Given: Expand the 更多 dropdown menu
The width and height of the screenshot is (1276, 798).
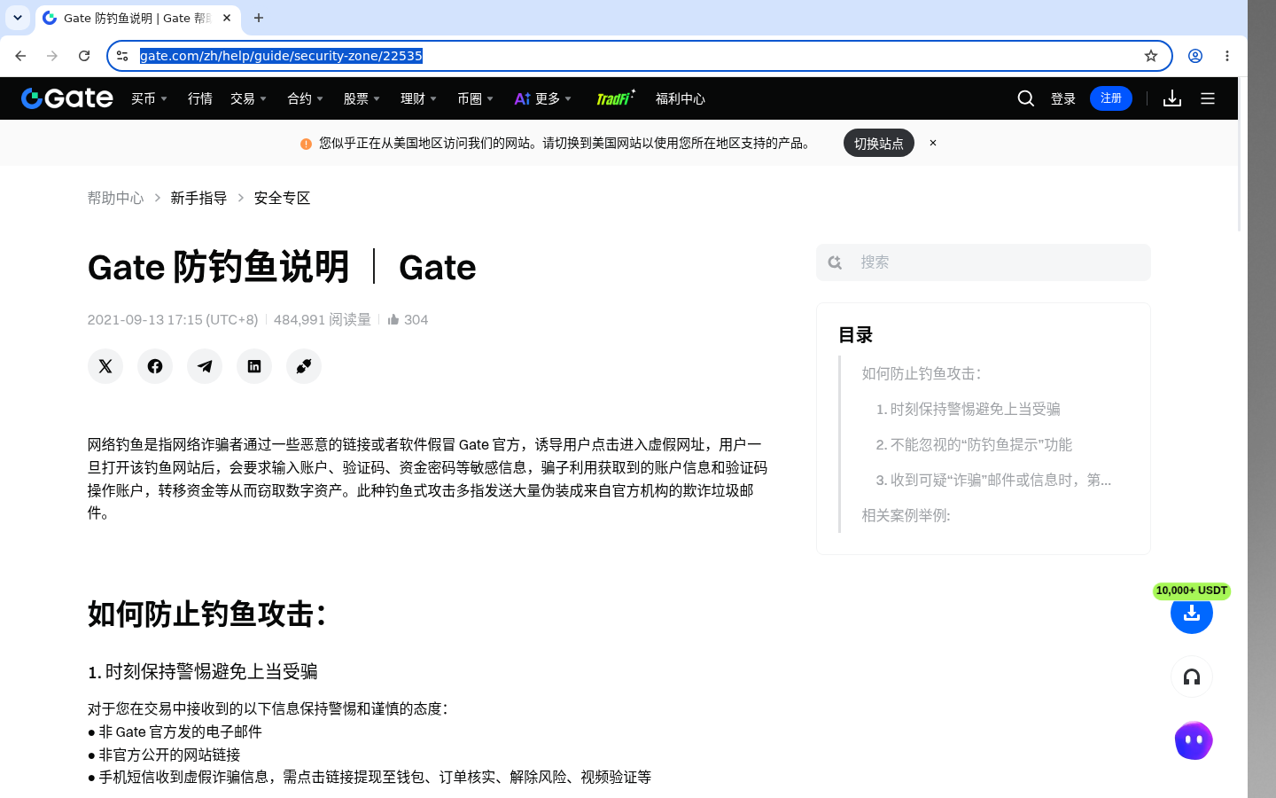Looking at the screenshot, I should click(x=543, y=98).
